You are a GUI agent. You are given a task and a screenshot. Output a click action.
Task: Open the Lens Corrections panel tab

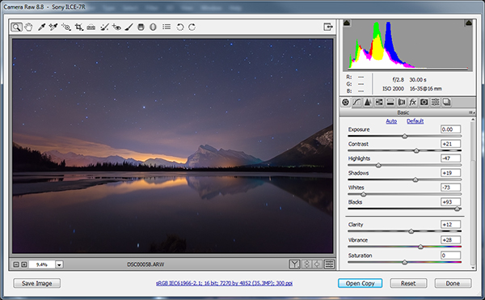point(402,102)
